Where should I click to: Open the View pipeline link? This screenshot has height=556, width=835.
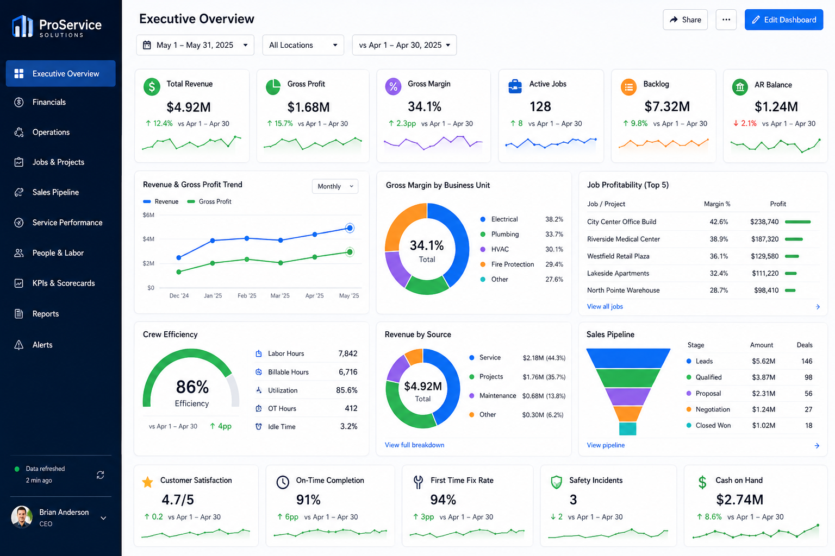tap(606, 445)
